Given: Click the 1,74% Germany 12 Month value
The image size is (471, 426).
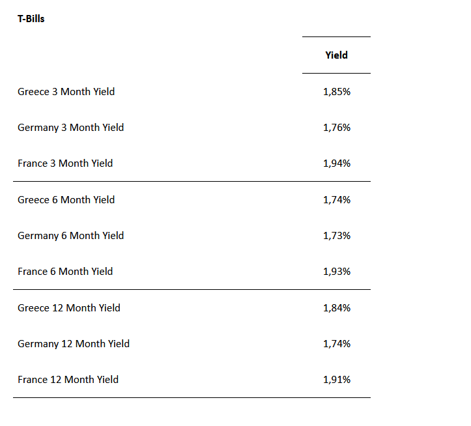Looking at the screenshot, I should (336, 344).
